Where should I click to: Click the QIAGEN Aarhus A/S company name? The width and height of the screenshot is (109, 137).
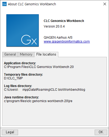pos(58,38)
